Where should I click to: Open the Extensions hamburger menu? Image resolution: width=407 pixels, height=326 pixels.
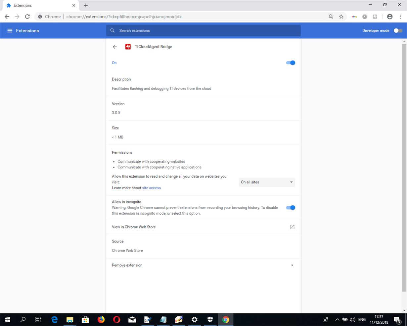tap(10, 30)
